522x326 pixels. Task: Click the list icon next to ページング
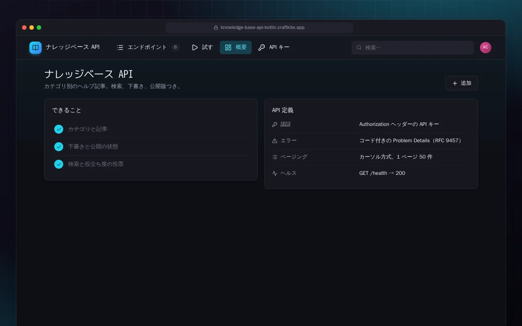pos(274,157)
